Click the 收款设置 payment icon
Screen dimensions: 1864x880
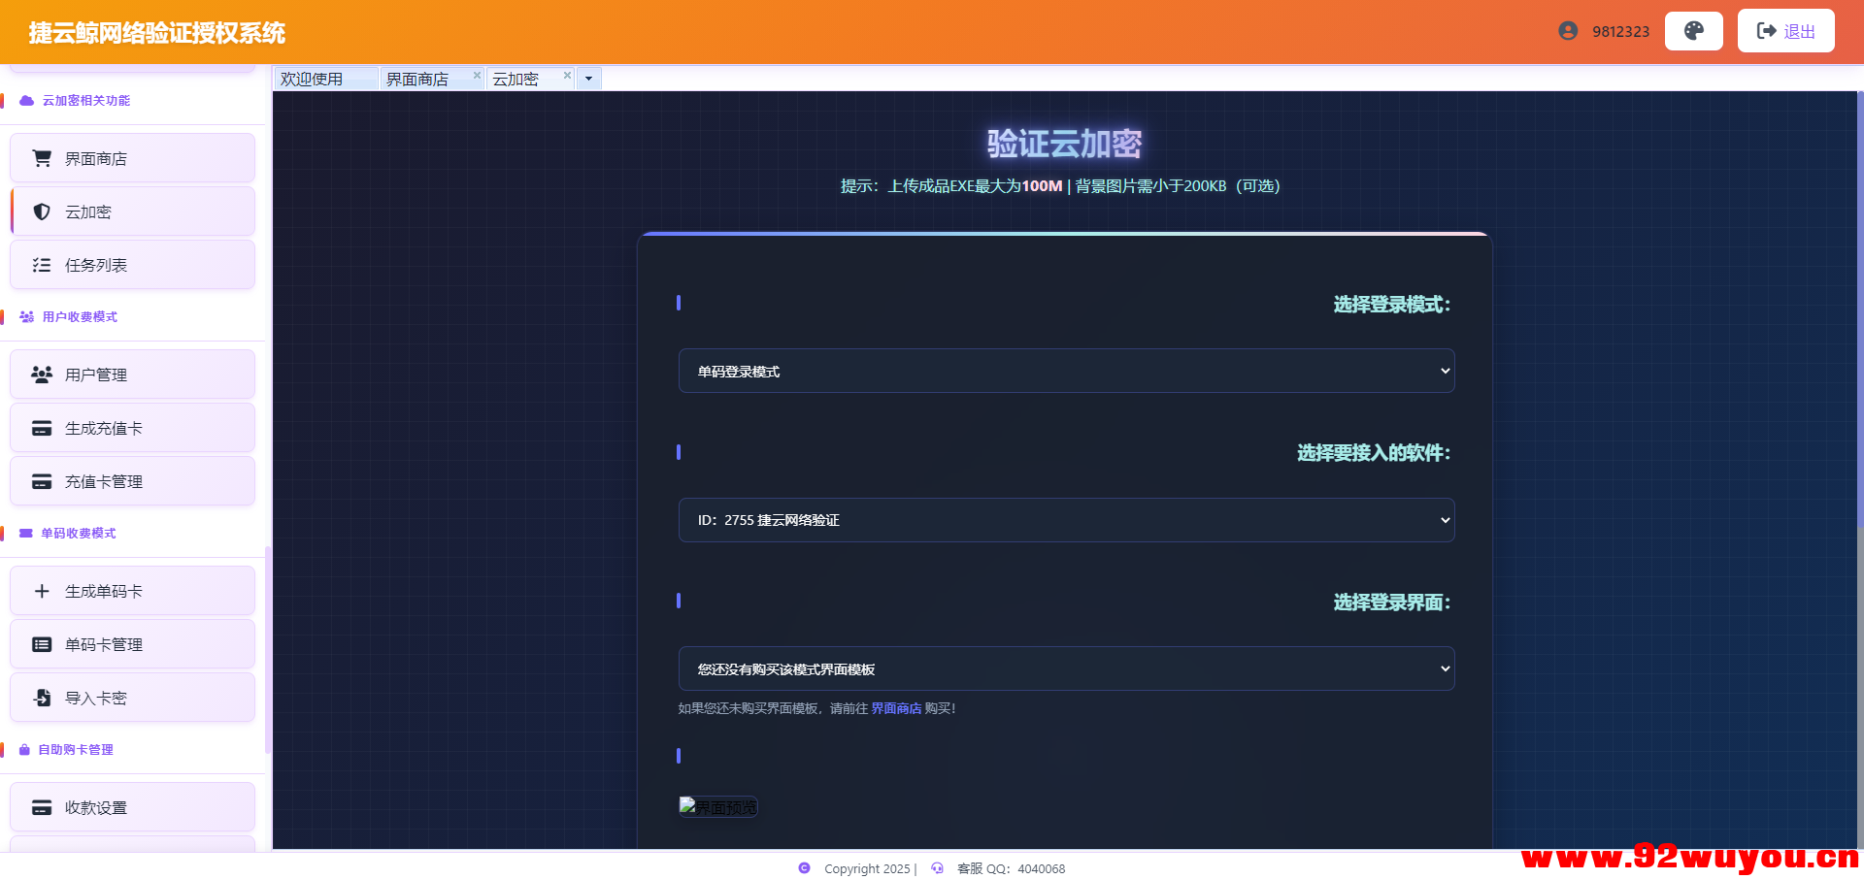tap(41, 806)
